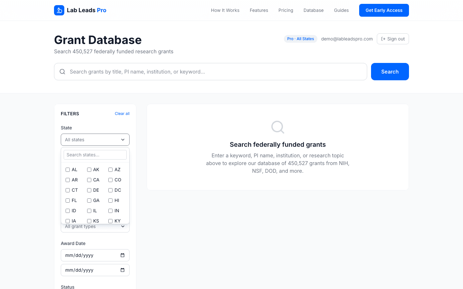Click the Award Date label
The image size is (463, 289).
pos(73,243)
